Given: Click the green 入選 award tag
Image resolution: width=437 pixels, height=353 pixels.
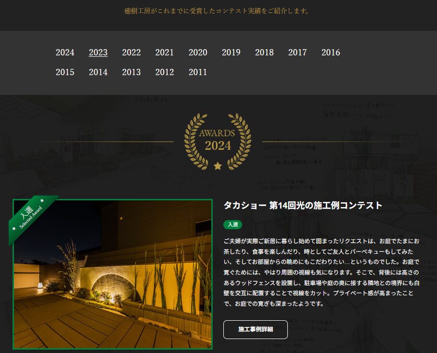Looking at the screenshot, I should click(x=232, y=225).
